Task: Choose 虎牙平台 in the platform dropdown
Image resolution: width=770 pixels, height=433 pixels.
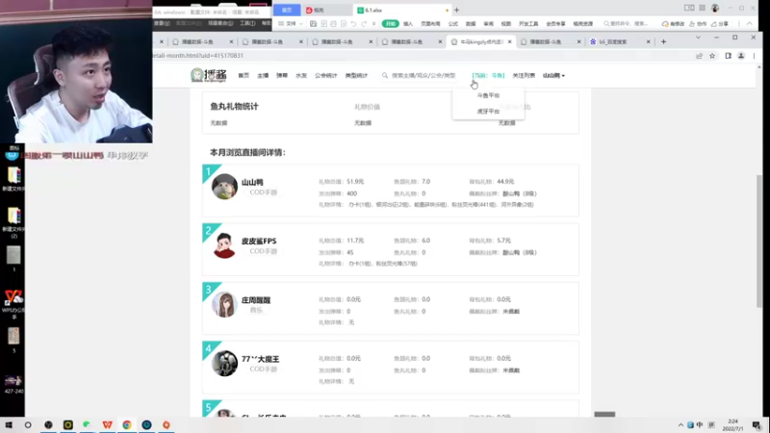Action: 488,112
